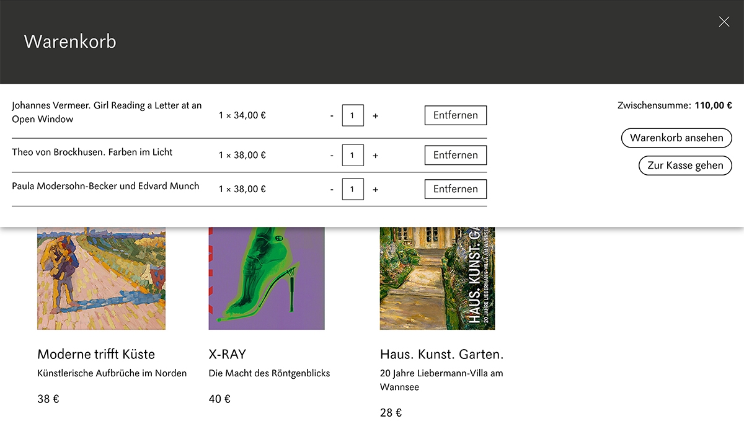Open the X-RAY high heel cover image
The image size is (744, 434).
pyautogui.click(x=267, y=278)
